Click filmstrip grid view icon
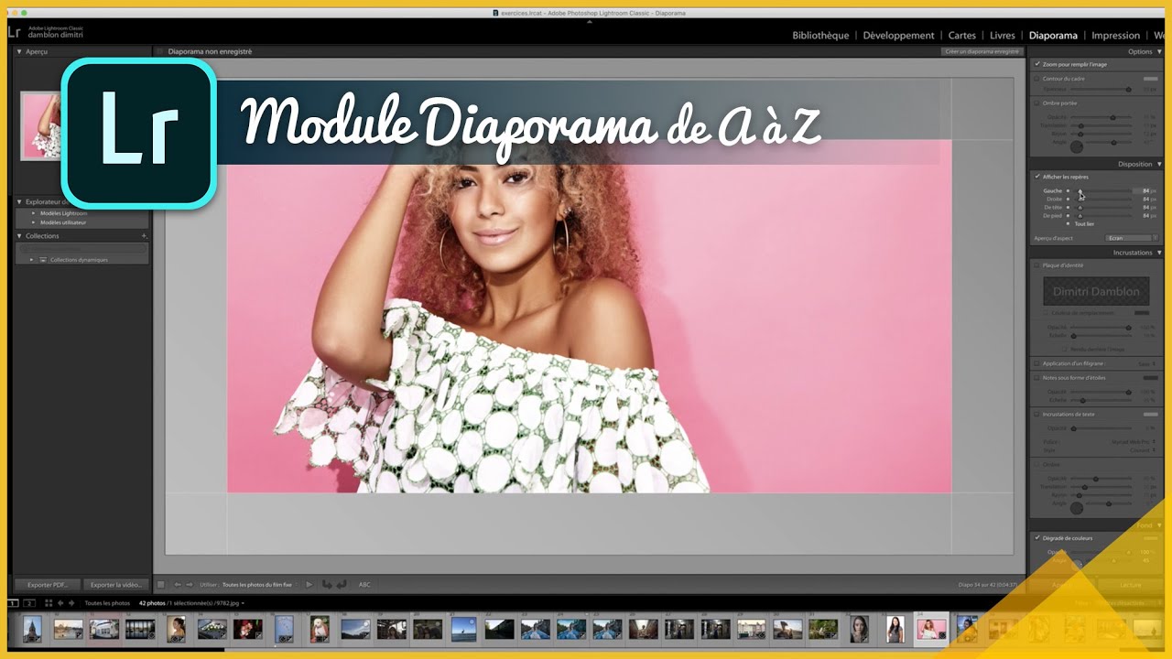1172x659 pixels. (49, 603)
